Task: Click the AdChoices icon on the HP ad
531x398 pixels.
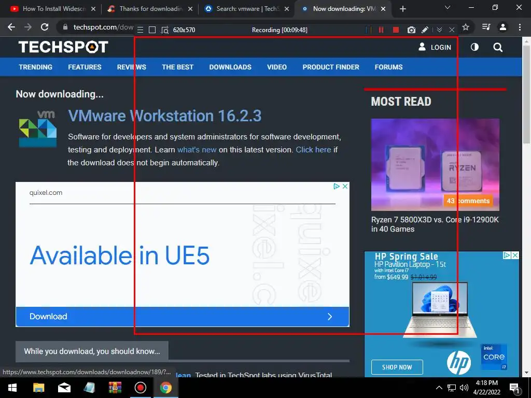Action: tap(507, 255)
